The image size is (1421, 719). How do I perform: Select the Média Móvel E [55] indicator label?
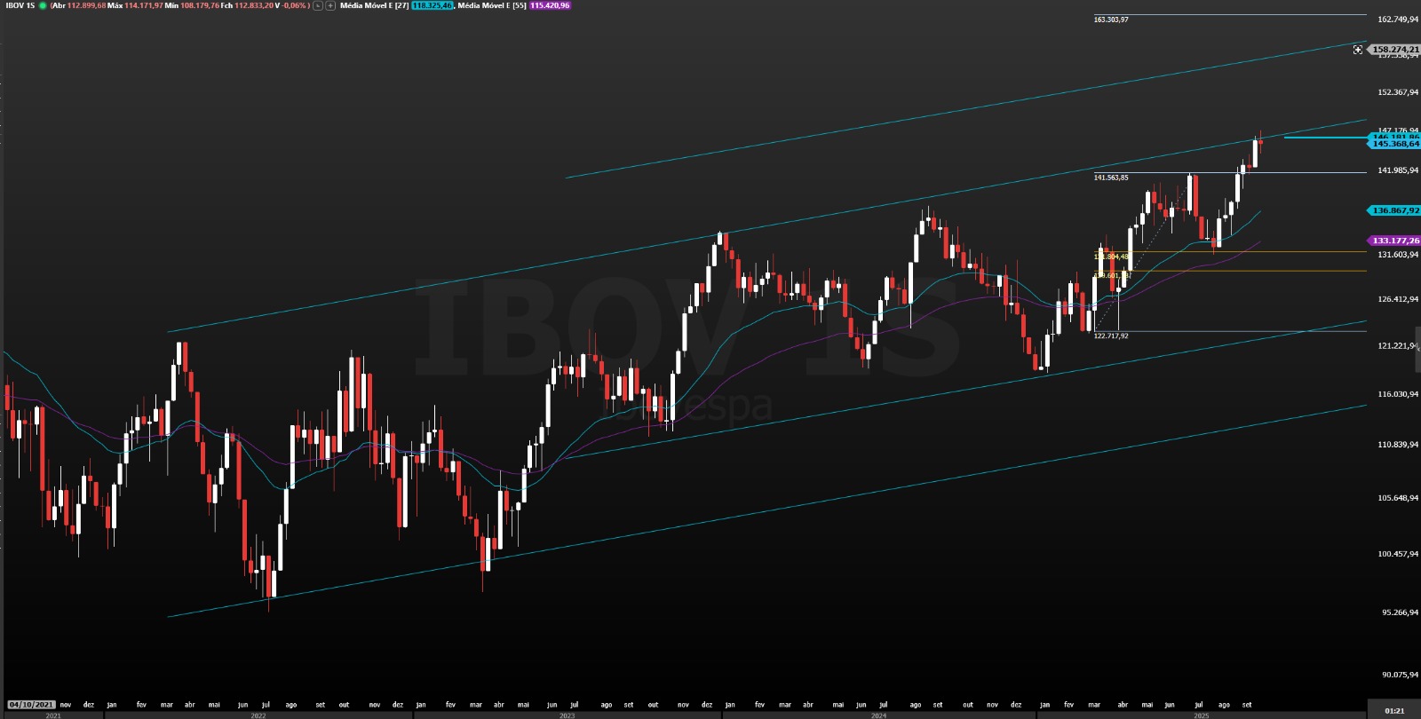pyautogui.click(x=491, y=5)
